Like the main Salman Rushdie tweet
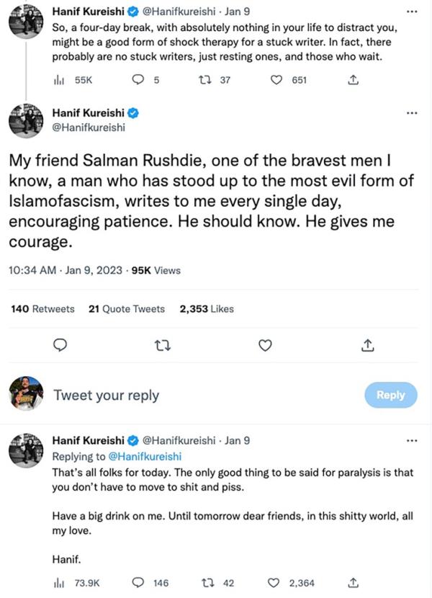 (265, 346)
